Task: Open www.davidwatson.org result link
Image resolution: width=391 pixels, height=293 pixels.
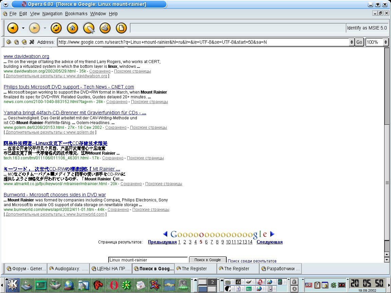Action: [x=26, y=56]
